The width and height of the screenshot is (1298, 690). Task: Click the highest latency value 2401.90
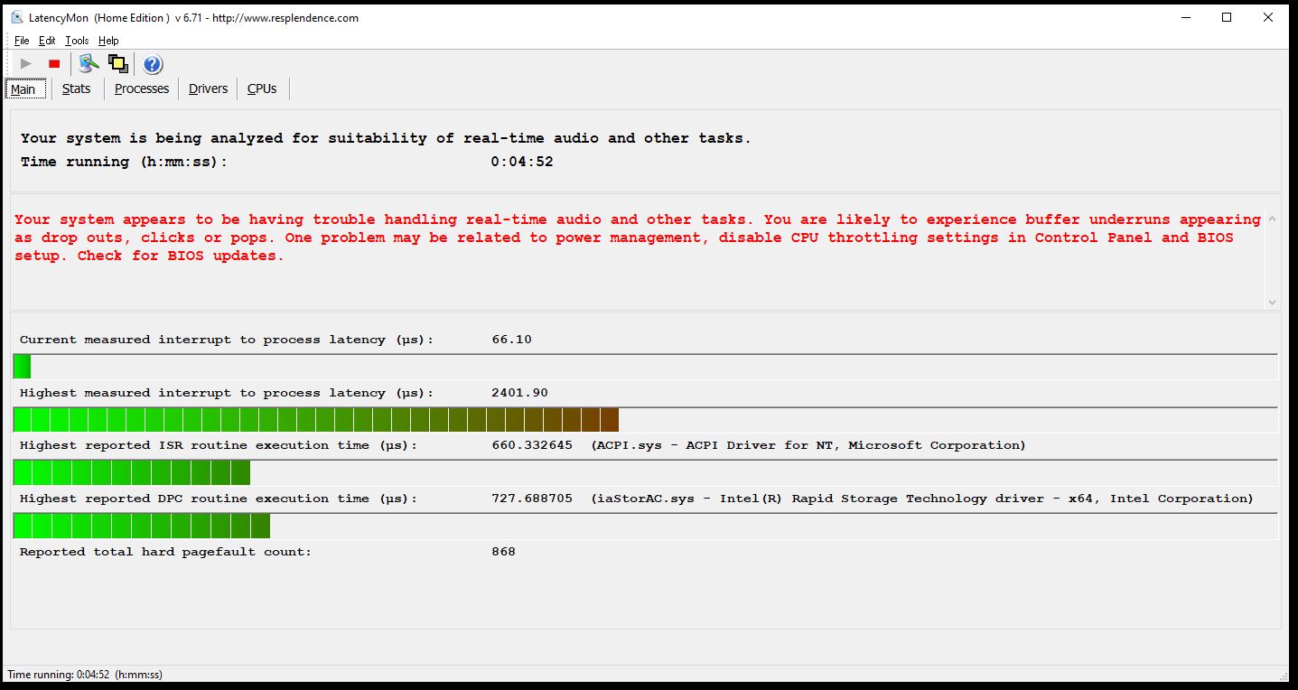(x=519, y=393)
